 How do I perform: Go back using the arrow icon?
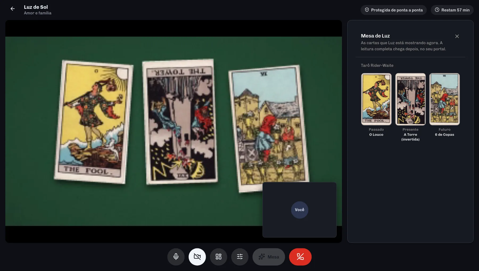point(13,9)
